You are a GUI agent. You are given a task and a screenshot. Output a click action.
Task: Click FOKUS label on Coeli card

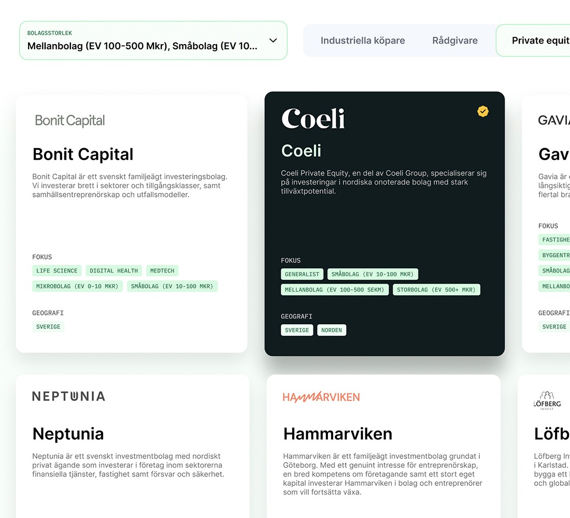coord(291,261)
